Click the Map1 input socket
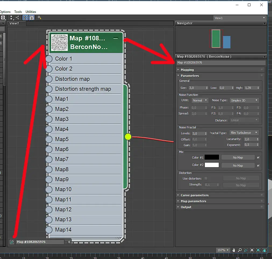Image resolution: width=272 pixels, height=259 pixels. point(49,99)
